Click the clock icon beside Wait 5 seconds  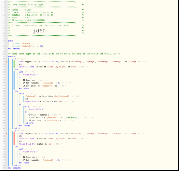click(29, 115)
